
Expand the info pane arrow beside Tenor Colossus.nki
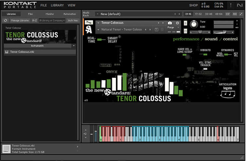[x=77, y=147]
